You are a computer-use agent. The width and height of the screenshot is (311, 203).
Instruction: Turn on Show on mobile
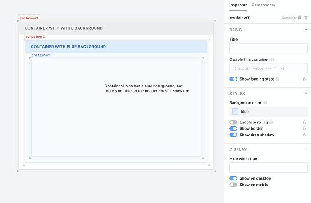233,185
